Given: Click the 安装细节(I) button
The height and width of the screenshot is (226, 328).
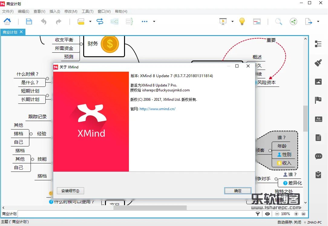Looking at the screenshot, I should tap(71, 191).
